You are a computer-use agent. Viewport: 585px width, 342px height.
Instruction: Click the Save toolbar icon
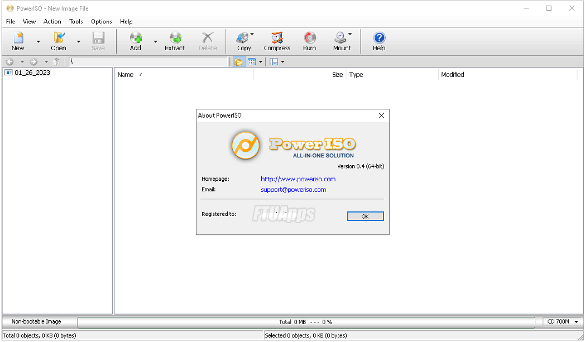98,41
